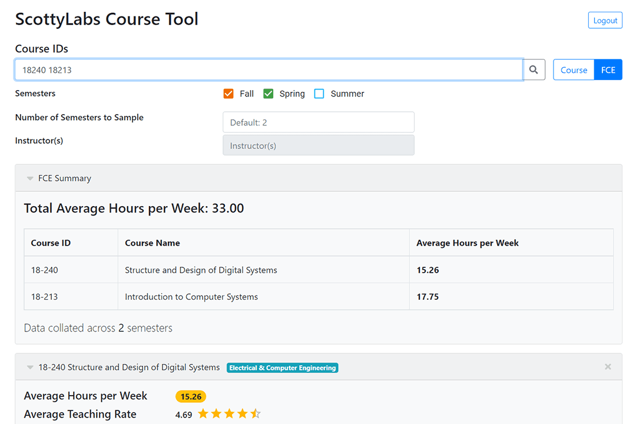Collapse the 18-240 course section arrow

(30, 367)
